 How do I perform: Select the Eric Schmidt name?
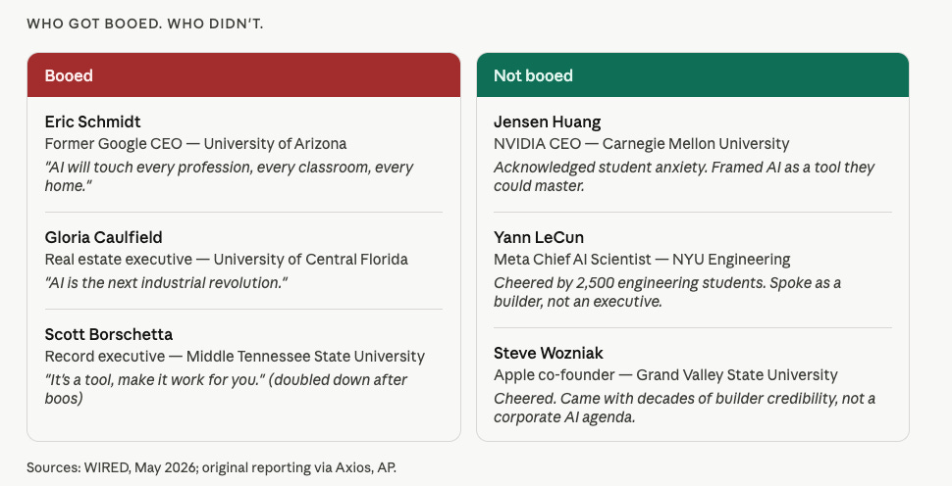pos(93,121)
